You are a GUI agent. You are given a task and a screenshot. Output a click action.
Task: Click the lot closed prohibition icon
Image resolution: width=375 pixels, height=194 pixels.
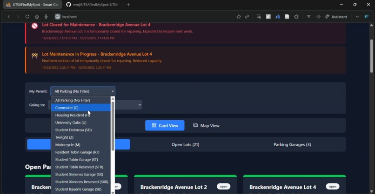tap(34, 26)
